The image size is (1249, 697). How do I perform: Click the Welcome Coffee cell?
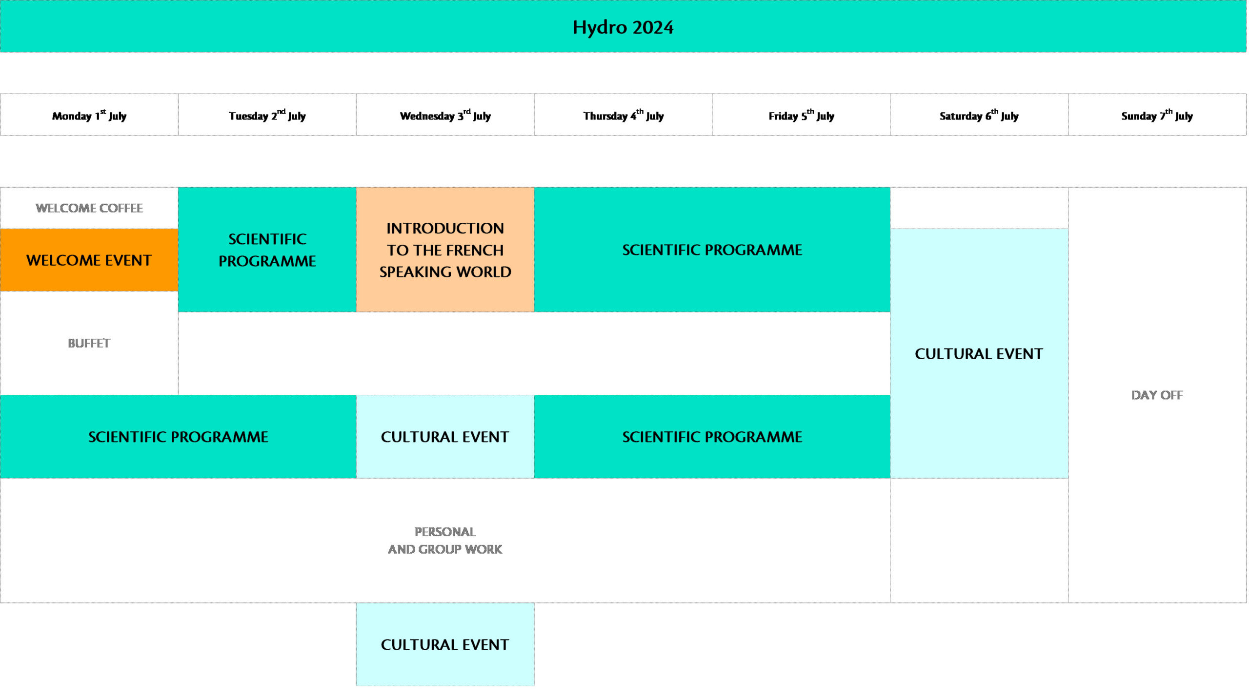[89, 208]
